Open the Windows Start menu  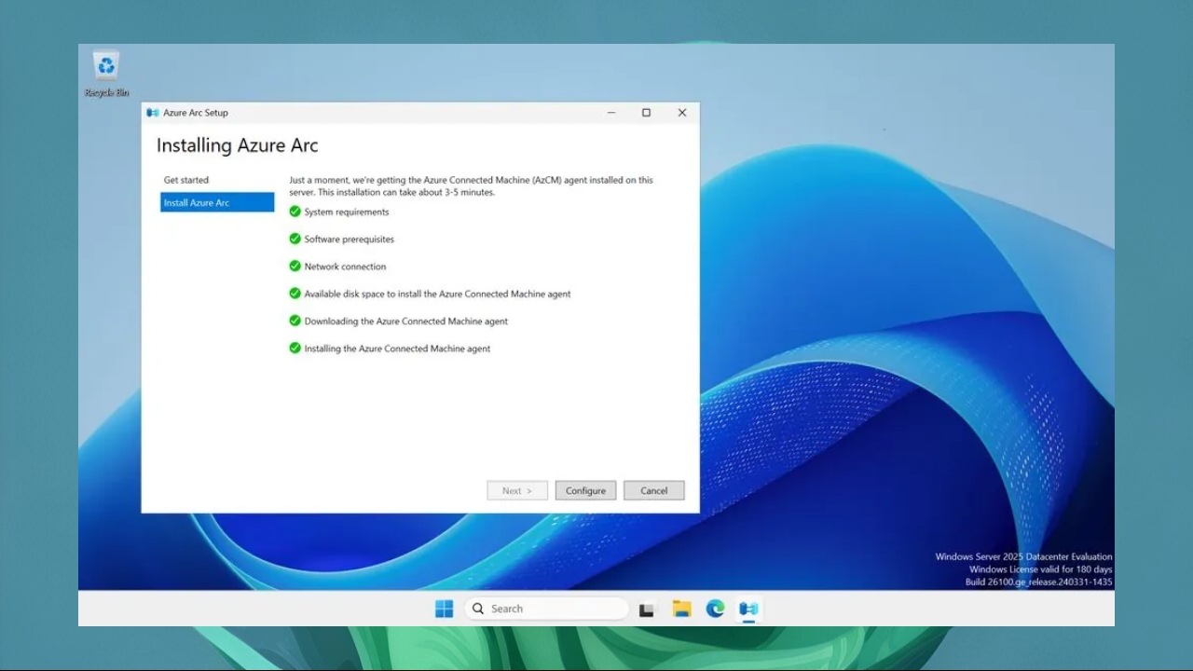tap(445, 609)
